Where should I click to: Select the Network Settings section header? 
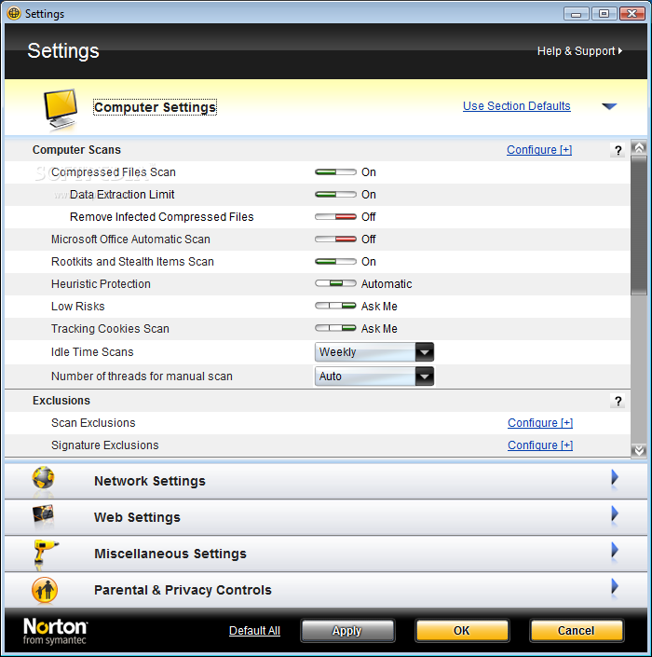click(326, 481)
